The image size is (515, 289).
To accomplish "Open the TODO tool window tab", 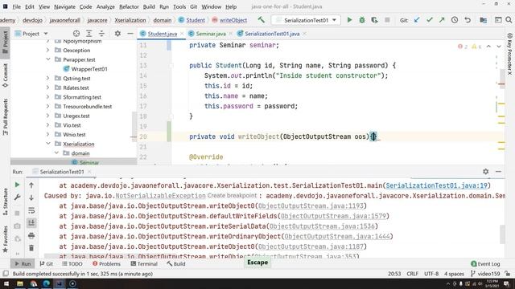I will (x=72, y=264).
